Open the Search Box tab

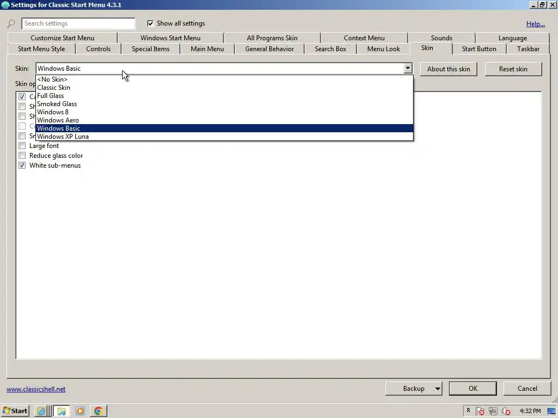click(330, 49)
